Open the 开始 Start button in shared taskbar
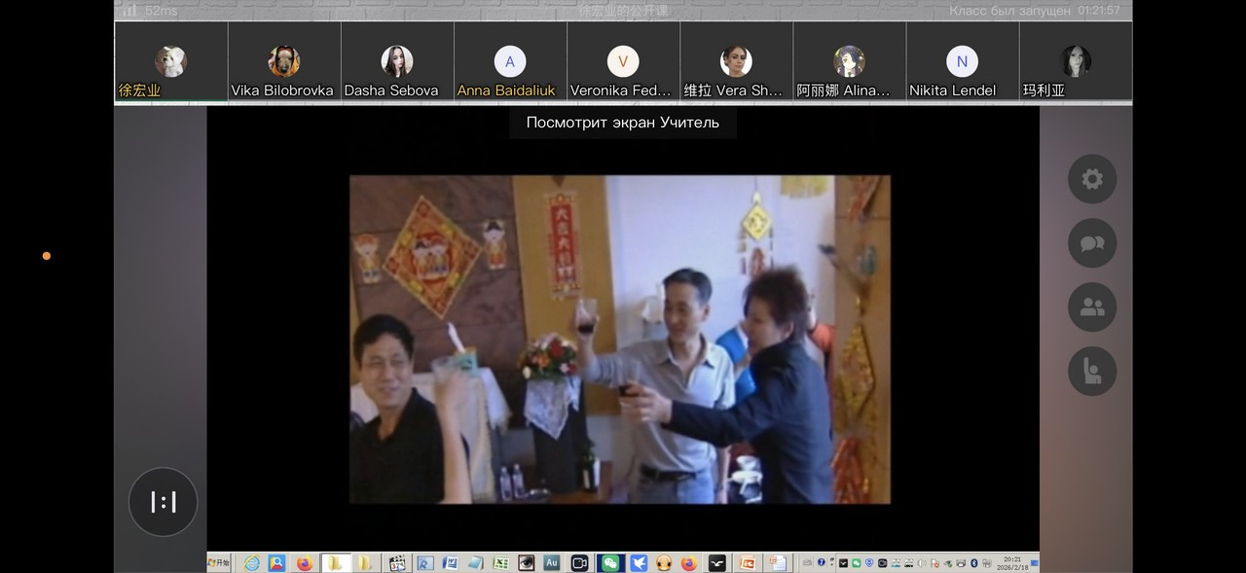This screenshot has height=573, width=1246. [219, 562]
